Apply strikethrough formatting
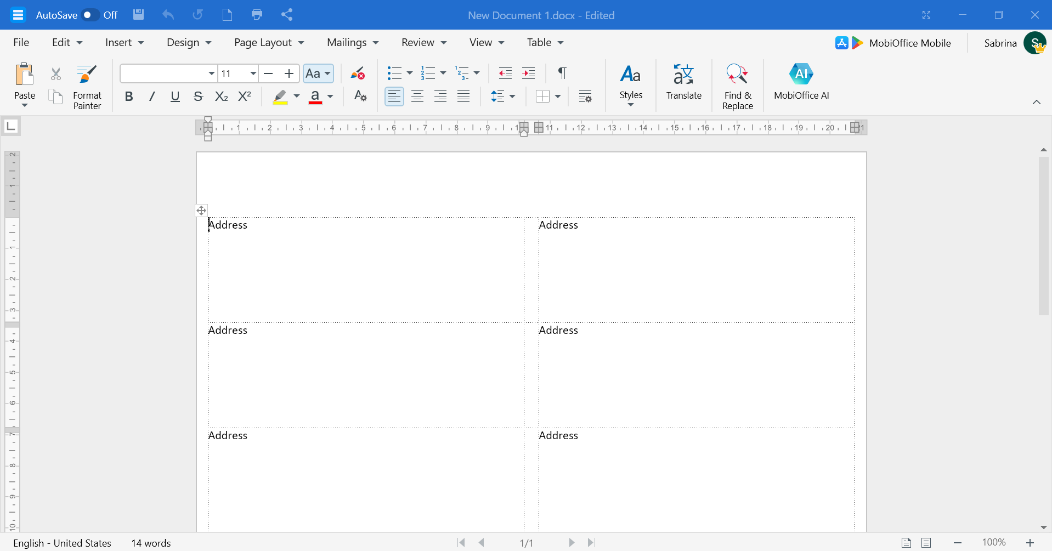1052x551 pixels. 199,96
